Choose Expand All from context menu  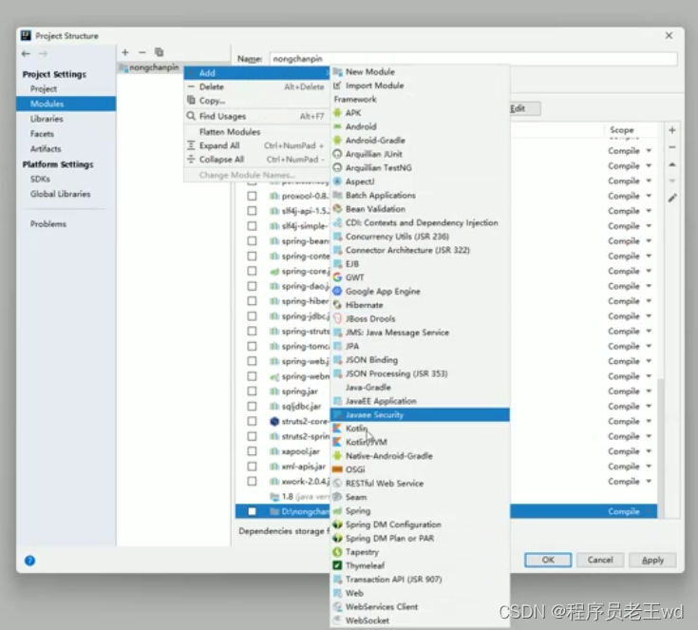pyautogui.click(x=256, y=145)
